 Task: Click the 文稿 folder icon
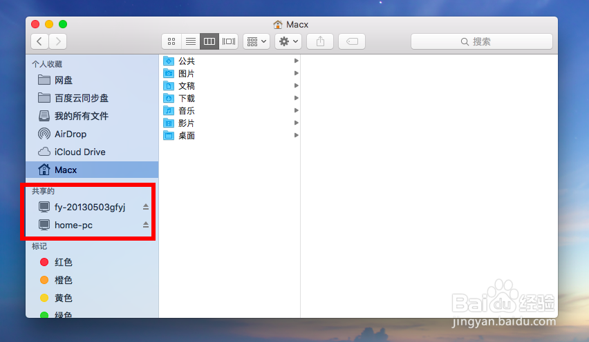169,85
